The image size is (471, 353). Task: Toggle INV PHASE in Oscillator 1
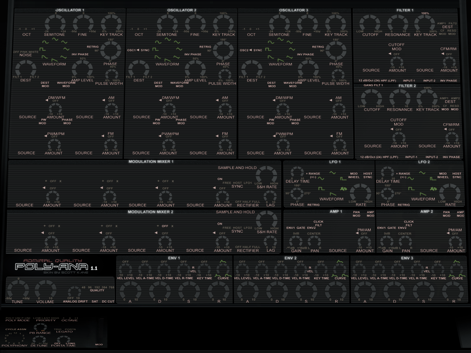click(x=80, y=54)
